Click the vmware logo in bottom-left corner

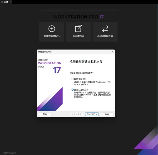tap(10, 153)
